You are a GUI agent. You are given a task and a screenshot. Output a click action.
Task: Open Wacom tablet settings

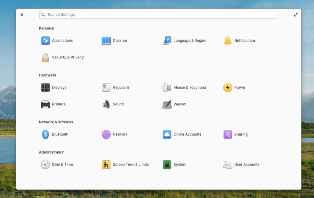[x=174, y=104]
